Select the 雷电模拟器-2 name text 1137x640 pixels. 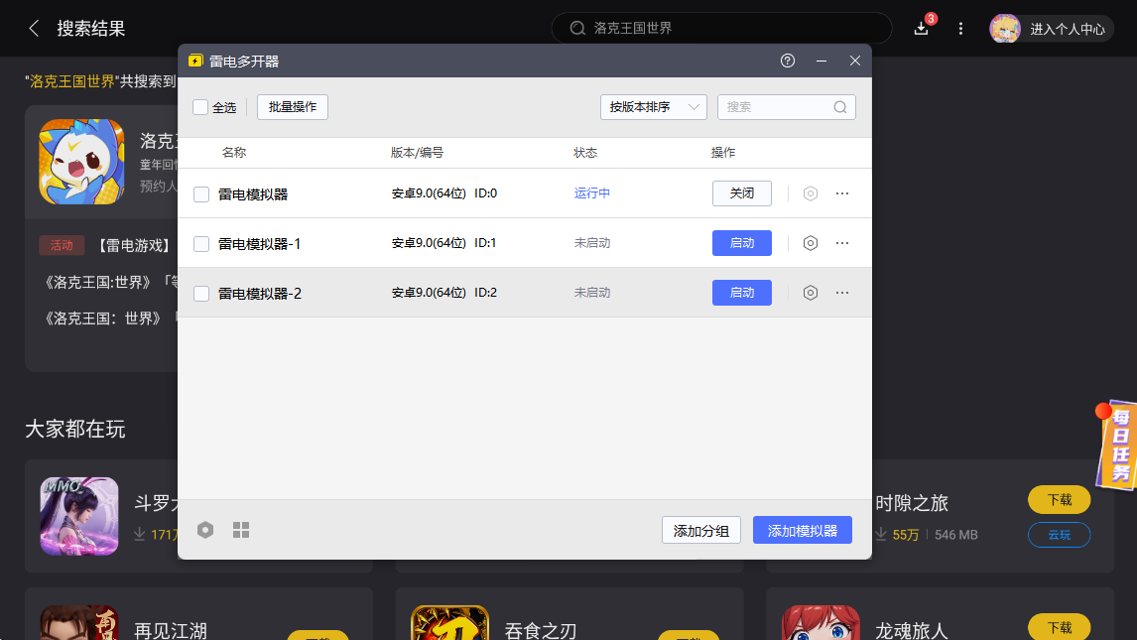260,294
